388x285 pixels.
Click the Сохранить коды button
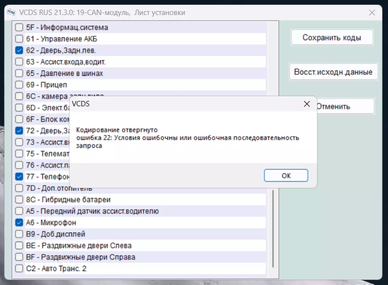click(x=332, y=38)
